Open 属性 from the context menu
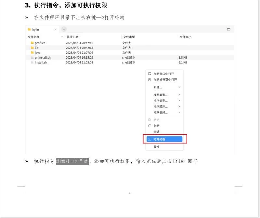The image size is (260, 218). [x=156, y=147]
